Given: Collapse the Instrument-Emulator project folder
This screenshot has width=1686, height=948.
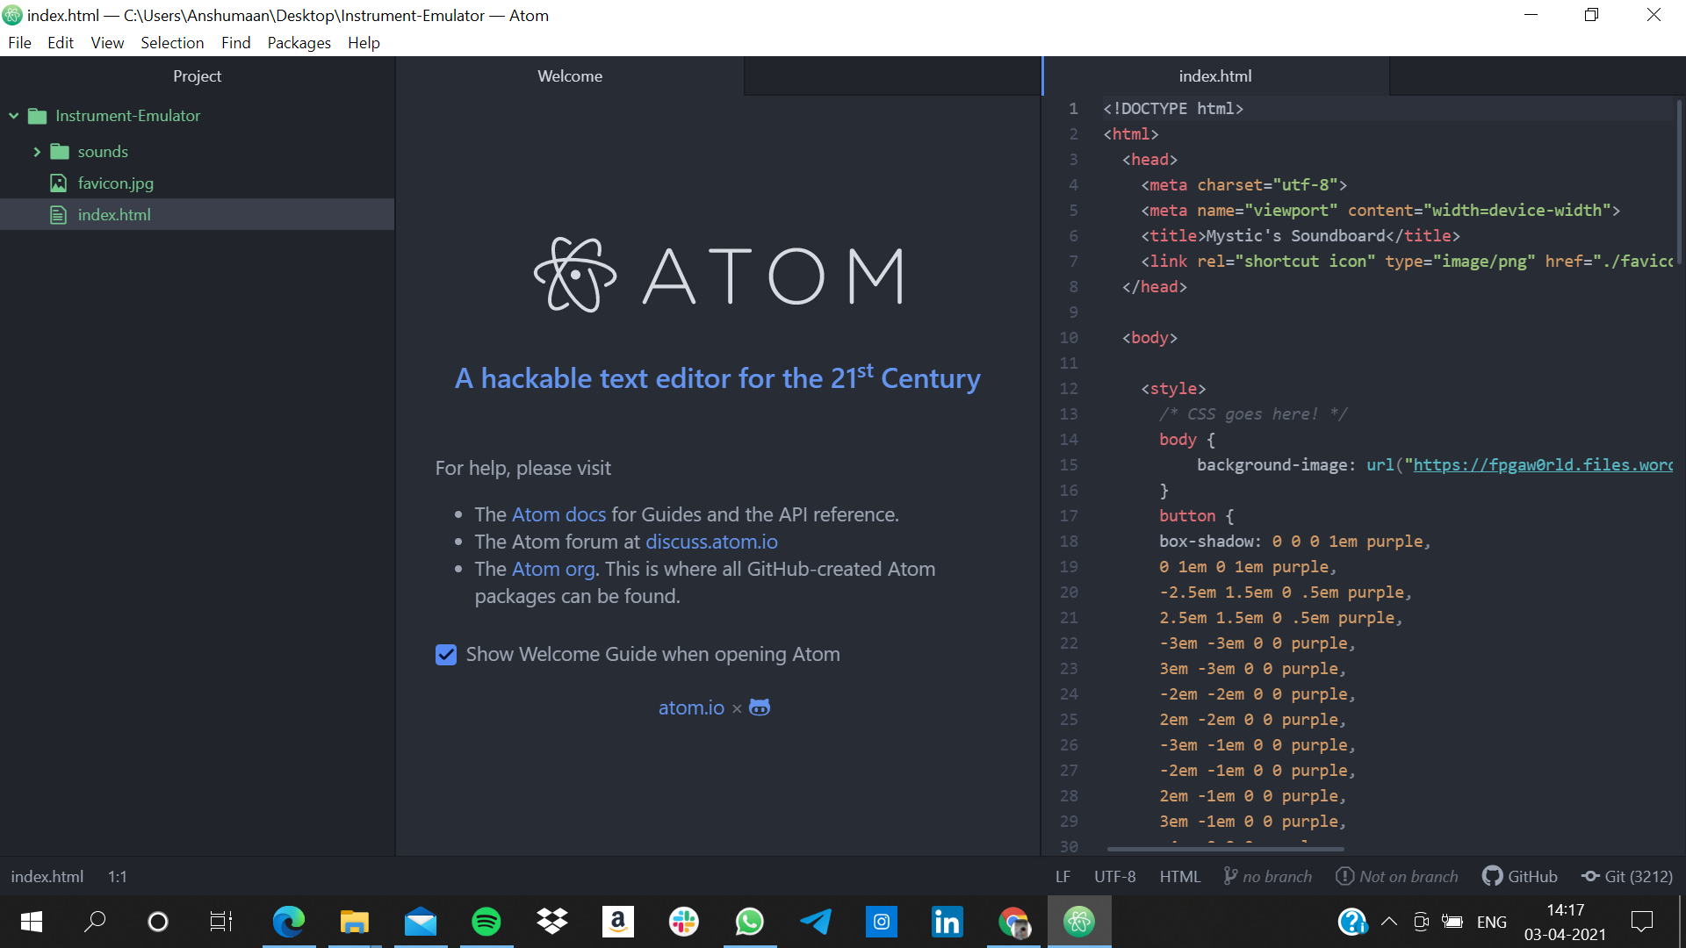Looking at the screenshot, I should 14,116.
